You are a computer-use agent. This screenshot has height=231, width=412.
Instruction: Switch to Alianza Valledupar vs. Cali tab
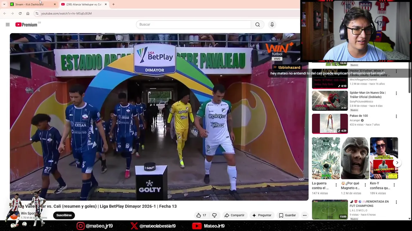[84, 4]
